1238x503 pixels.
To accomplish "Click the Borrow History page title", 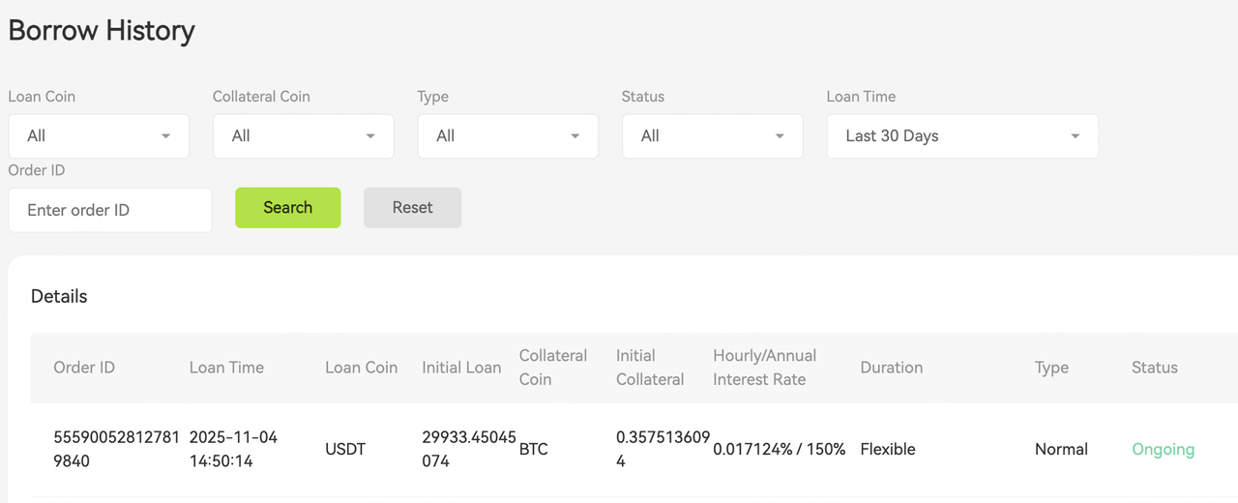I will (x=102, y=31).
